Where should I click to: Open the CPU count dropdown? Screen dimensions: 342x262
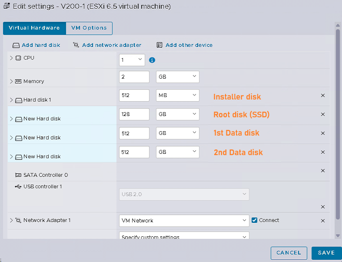[x=132, y=60]
